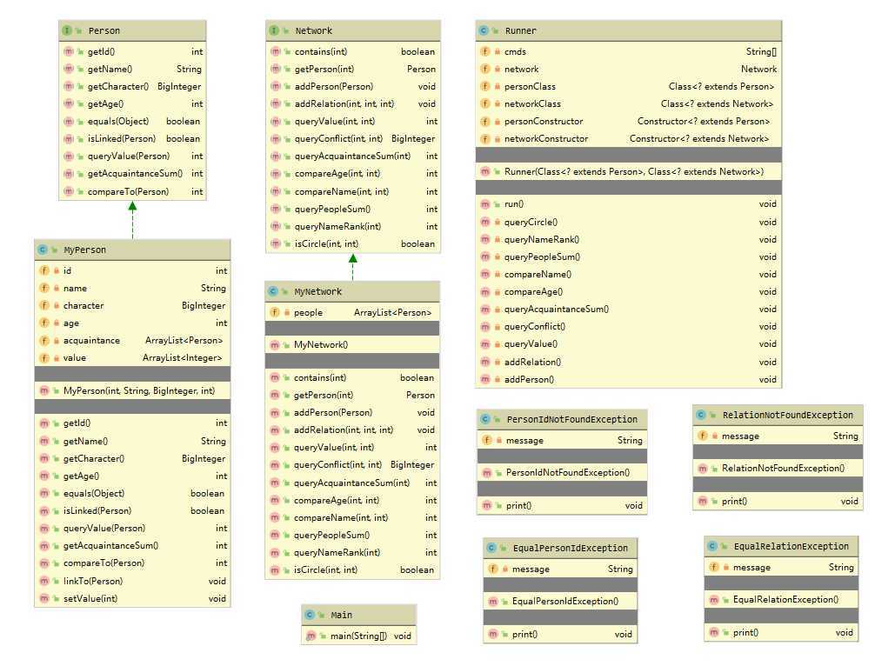
Task: Select the MyPerson class header
Action: point(132,250)
